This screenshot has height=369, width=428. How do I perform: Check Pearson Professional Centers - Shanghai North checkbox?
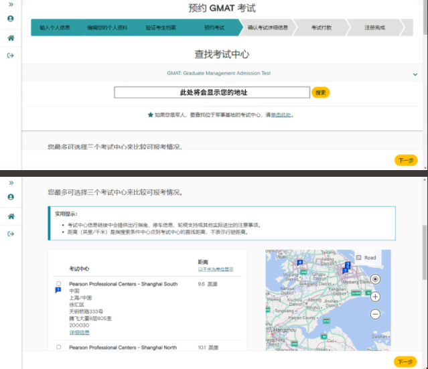(58, 347)
